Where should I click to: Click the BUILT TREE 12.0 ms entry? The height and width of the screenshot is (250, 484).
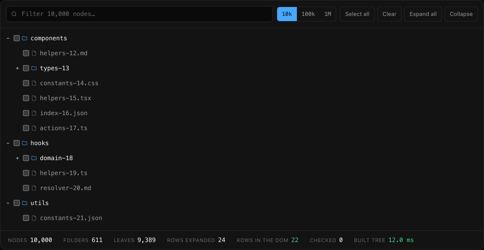(x=384, y=240)
